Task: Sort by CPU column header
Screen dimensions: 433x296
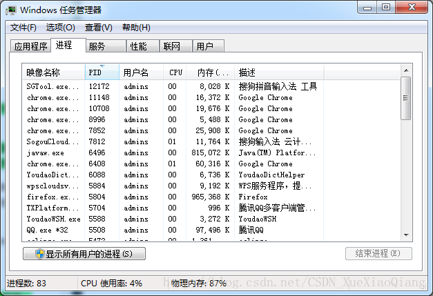Action: pos(175,72)
